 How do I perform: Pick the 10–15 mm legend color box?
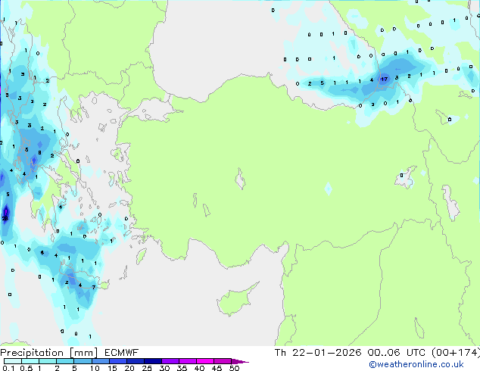(100, 361)
